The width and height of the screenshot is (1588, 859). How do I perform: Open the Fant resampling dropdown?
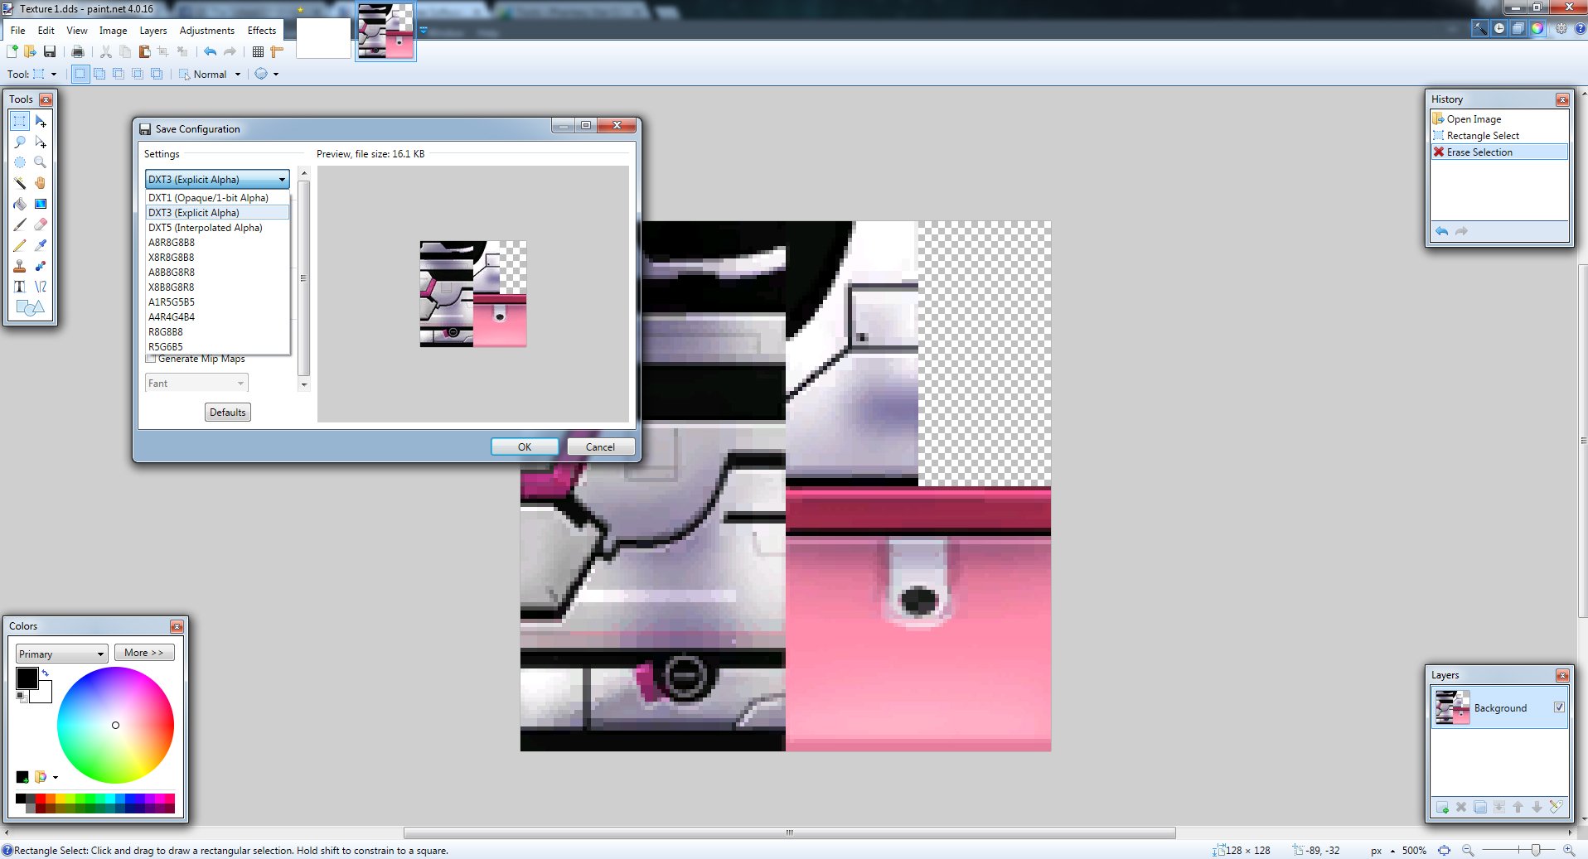click(x=196, y=384)
